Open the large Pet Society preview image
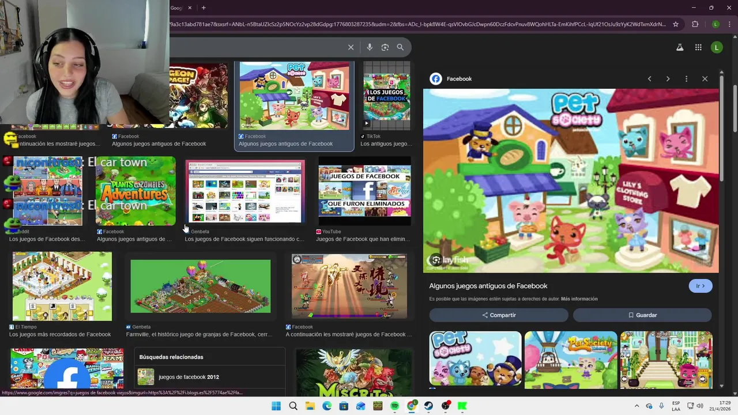Screen dimensions: 738x415 tap(571, 180)
